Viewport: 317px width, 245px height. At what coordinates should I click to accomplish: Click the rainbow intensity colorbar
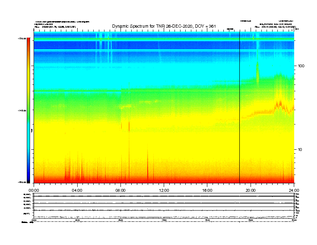tap(28, 110)
